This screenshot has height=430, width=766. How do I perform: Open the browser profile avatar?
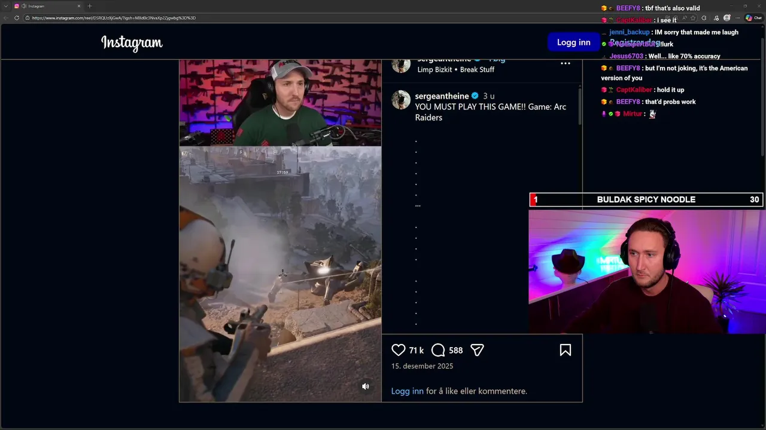click(x=727, y=18)
